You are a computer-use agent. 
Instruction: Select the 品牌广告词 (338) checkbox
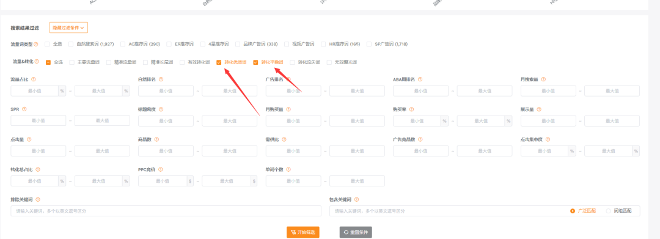[237, 44]
